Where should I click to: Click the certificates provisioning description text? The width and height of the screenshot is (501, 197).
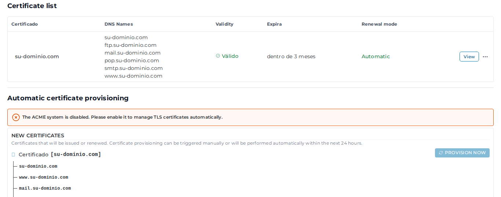click(187, 143)
